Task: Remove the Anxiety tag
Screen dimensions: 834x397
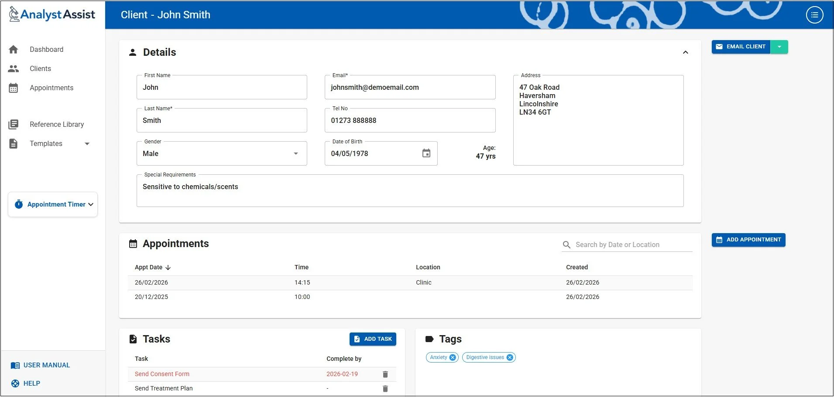Action: [453, 357]
